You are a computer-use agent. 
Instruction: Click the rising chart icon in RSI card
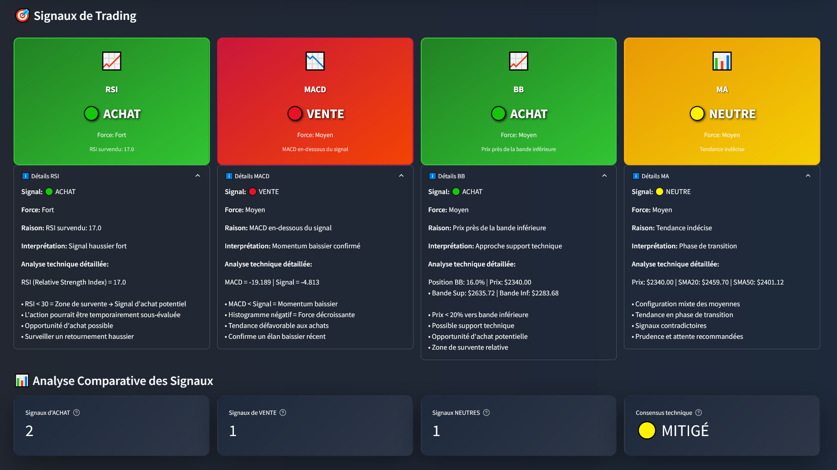pyautogui.click(x=111, y=61)
